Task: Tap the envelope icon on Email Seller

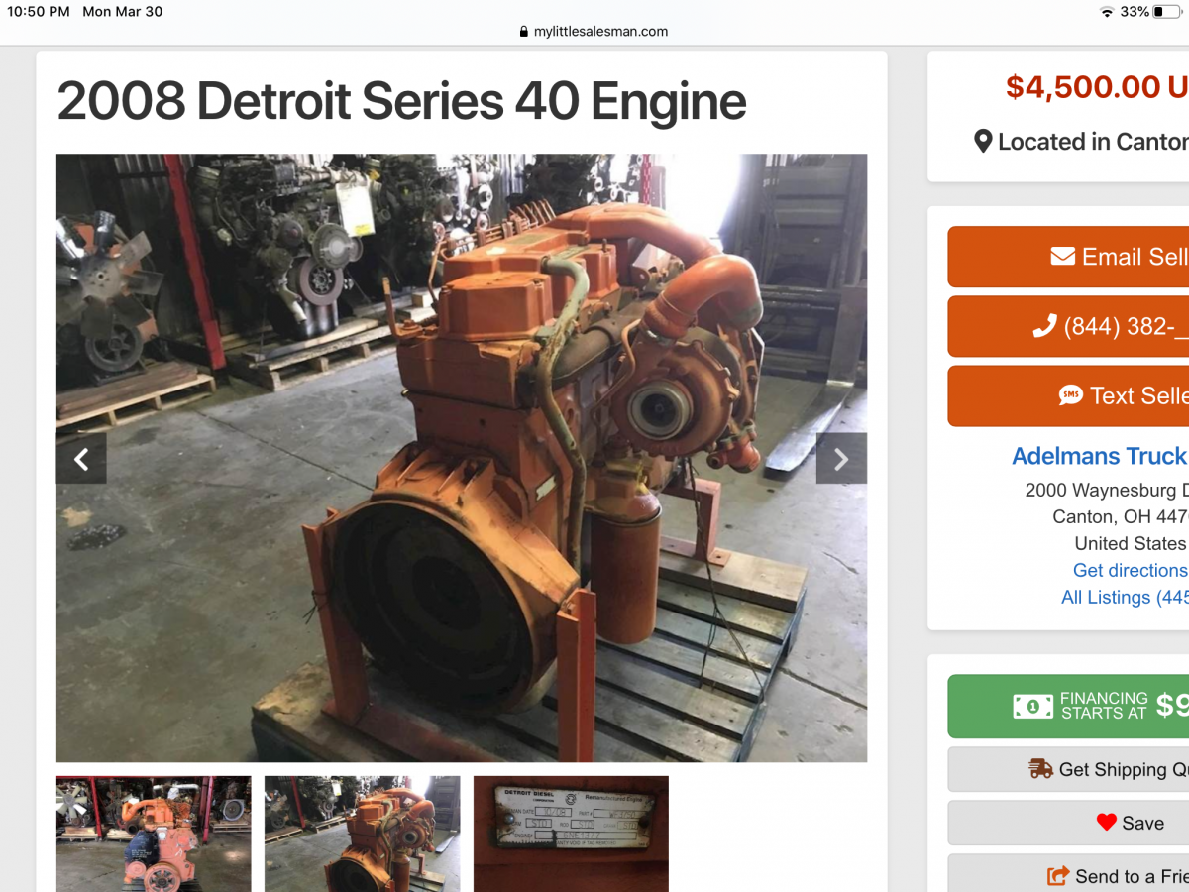Action: click(x=1062, y=257)
